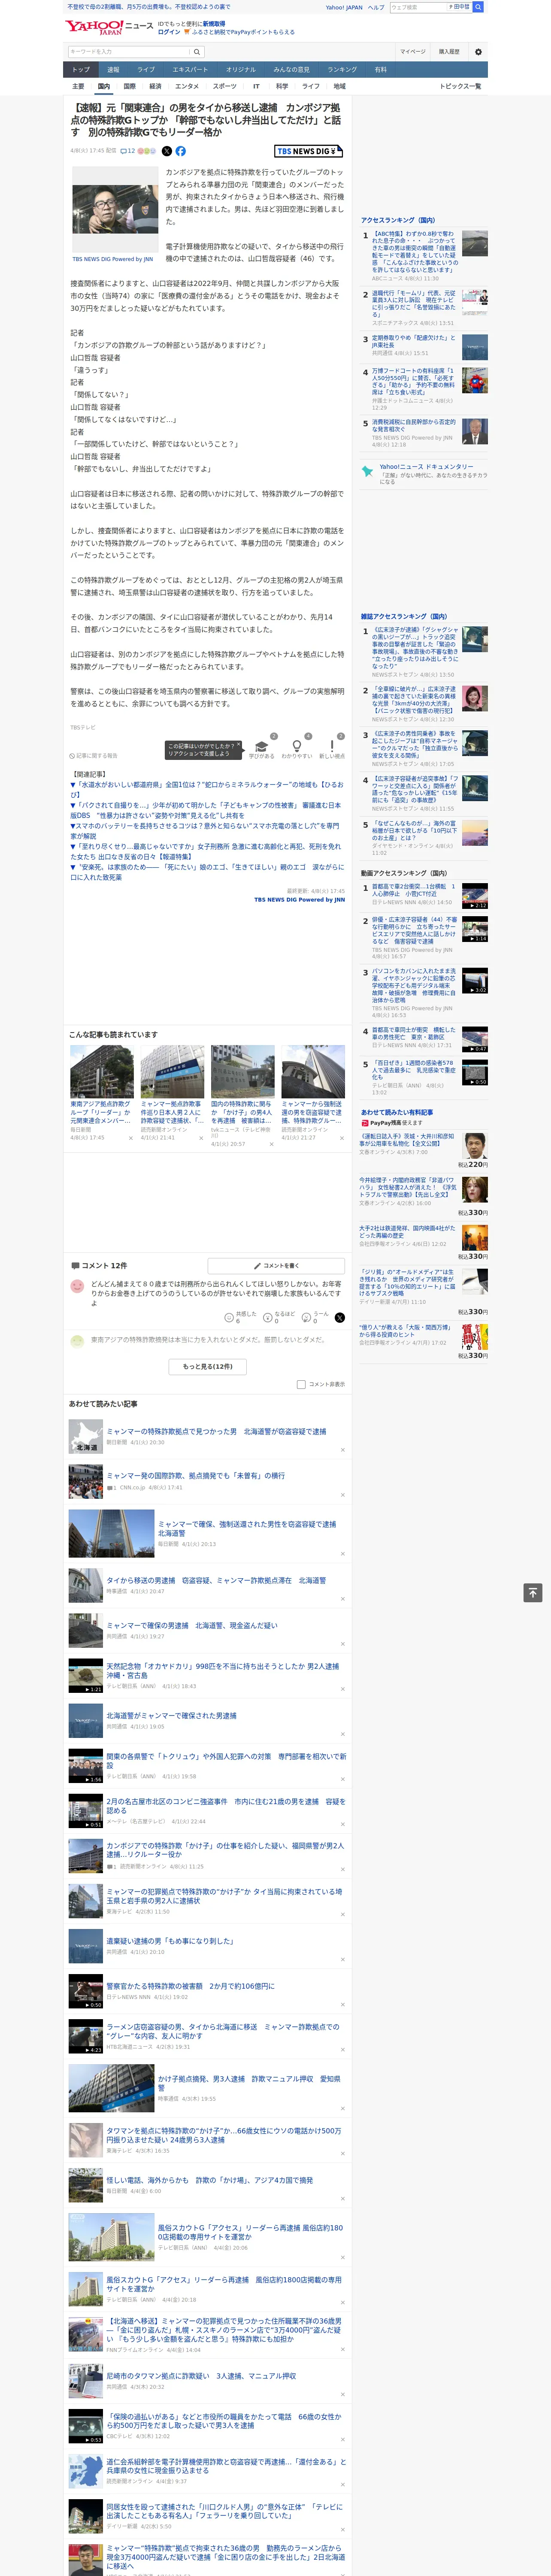Select the スポーツ category tab
Viewport: 551px width, 2576px height.
pyautogui.click(x=225, y=86)
